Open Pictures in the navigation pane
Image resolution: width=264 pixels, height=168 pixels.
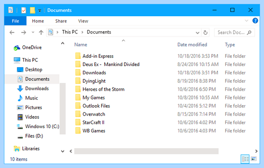(x=29, y=107)
